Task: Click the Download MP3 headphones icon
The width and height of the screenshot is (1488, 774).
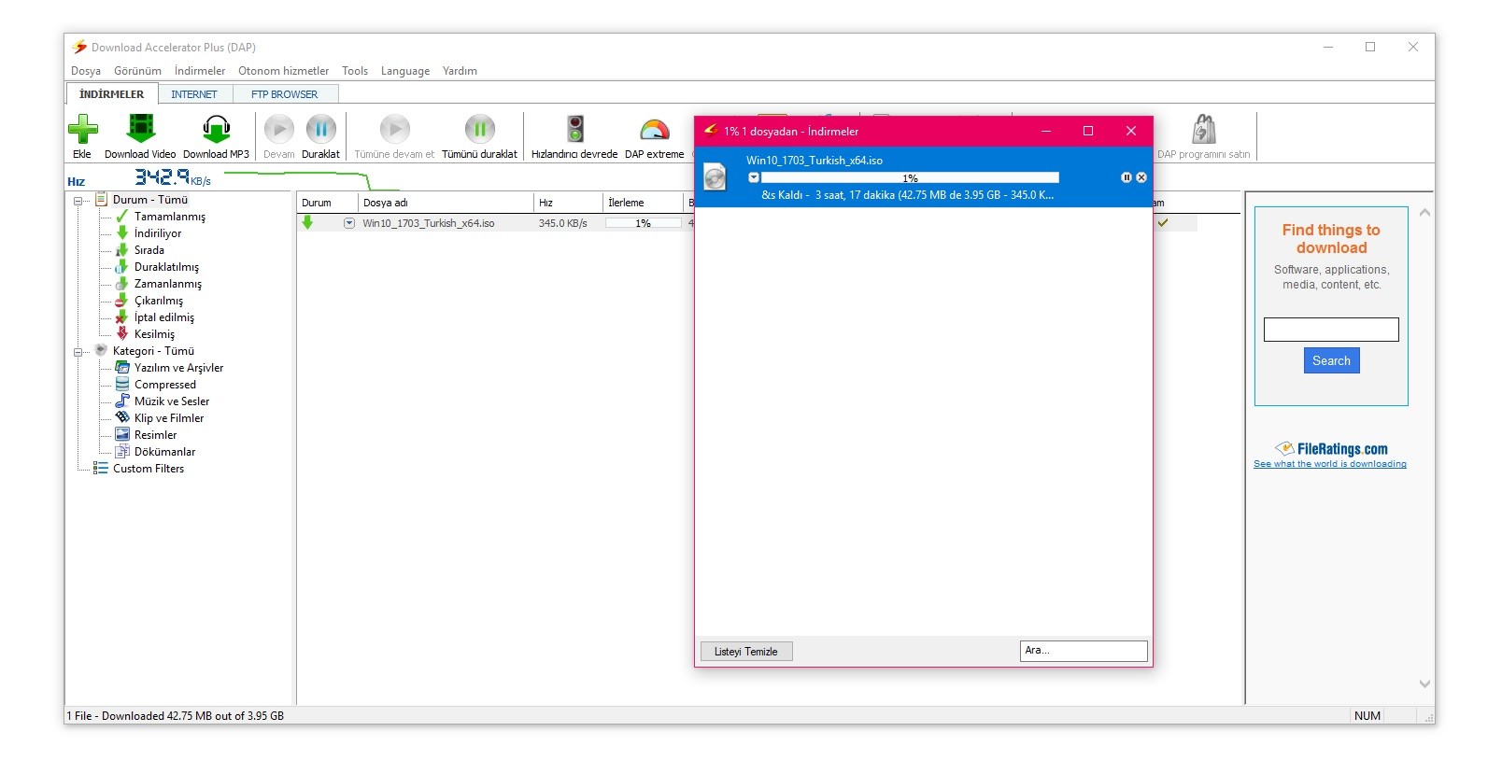Action: pyautogui.click(x=216, y=129)
